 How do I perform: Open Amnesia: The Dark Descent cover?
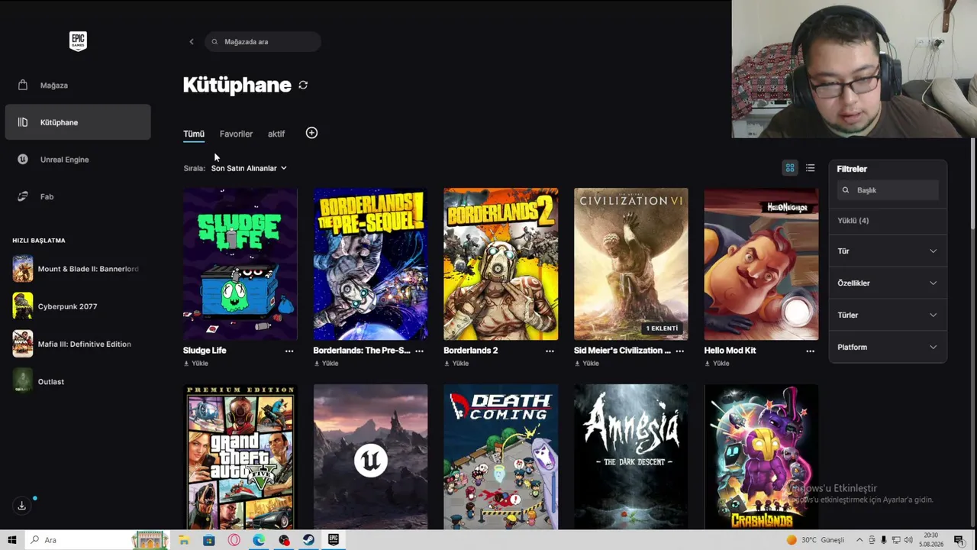631,457
